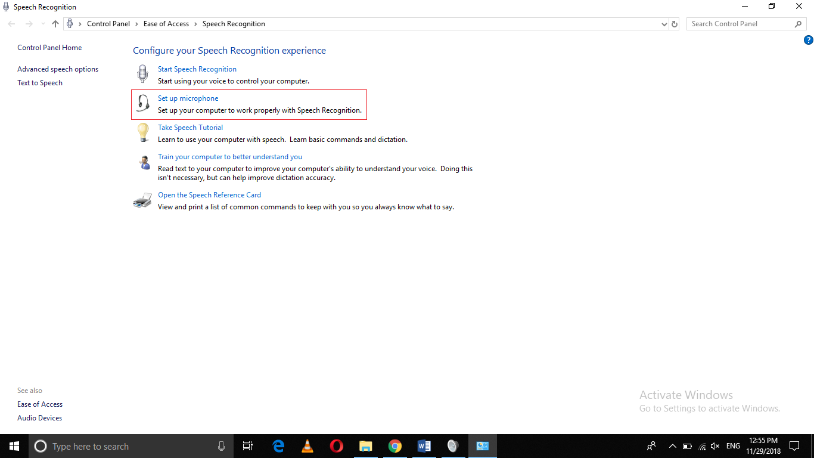The height and width of the screenshot is (458, 814).
Task: Open the chevron after Ease of Access breadcrumb
Action: pyautogui.click(x=194, y=23)
